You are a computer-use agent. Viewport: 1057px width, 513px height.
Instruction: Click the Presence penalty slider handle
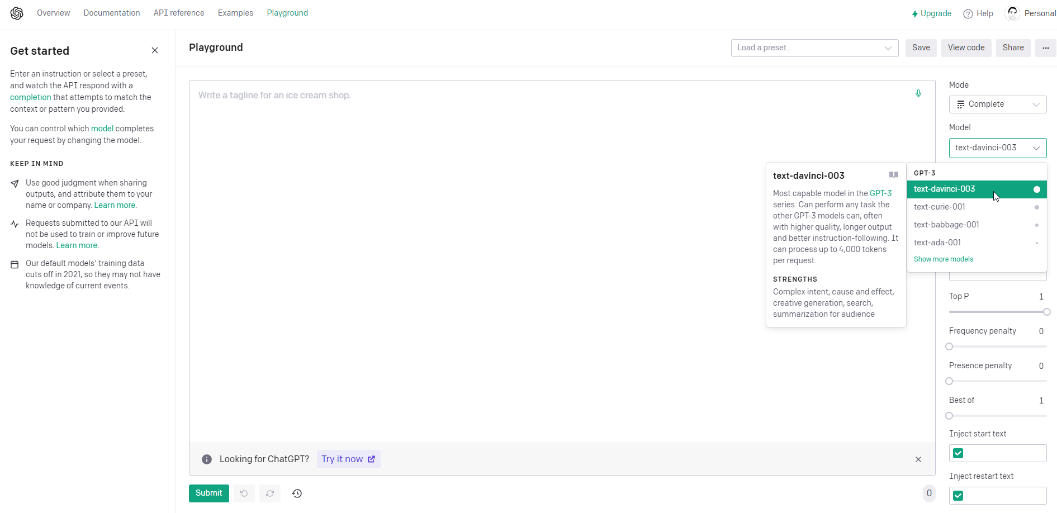(x=949, y=381)
